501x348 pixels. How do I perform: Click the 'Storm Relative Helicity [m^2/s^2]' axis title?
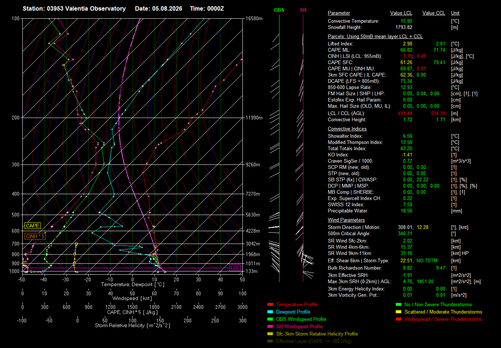coord(132,326)
